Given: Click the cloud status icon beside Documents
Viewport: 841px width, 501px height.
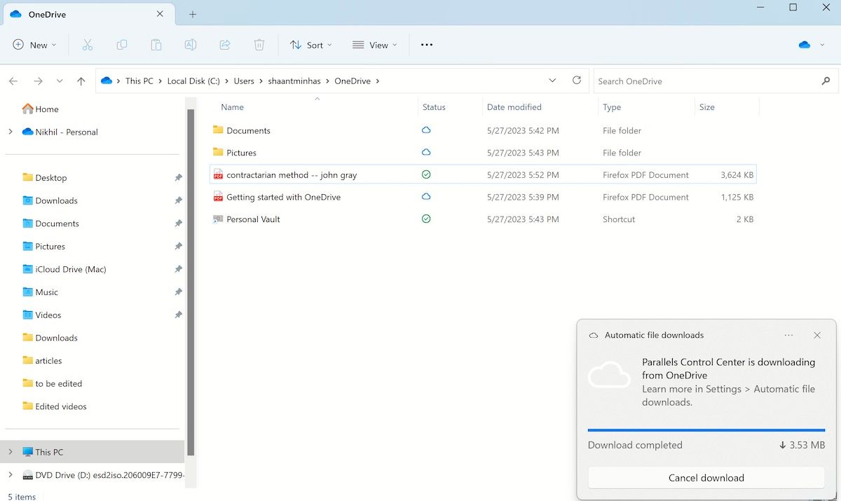Looking at the screenshot, I should pos(425,130).
